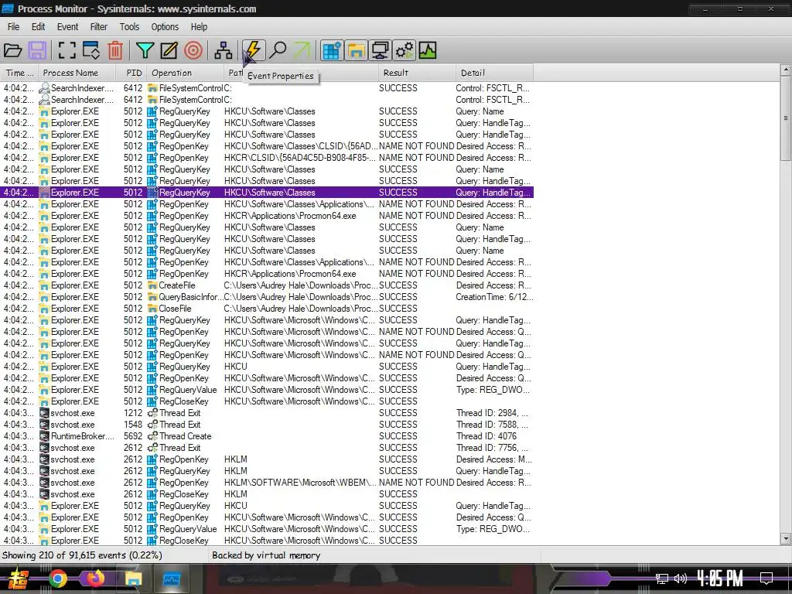This screenshot has width=792, height=594.
Task: Open the notification center tray icon
Action: [x=766, y=579]
